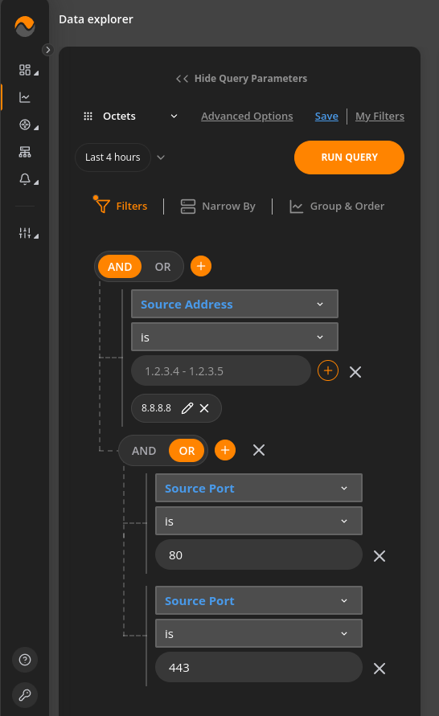Click the 1.2.3.4 - 1.2.3.5 address input

tap(221, 370)
